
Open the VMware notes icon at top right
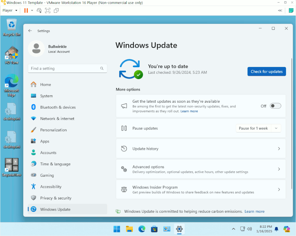[291, 10]
